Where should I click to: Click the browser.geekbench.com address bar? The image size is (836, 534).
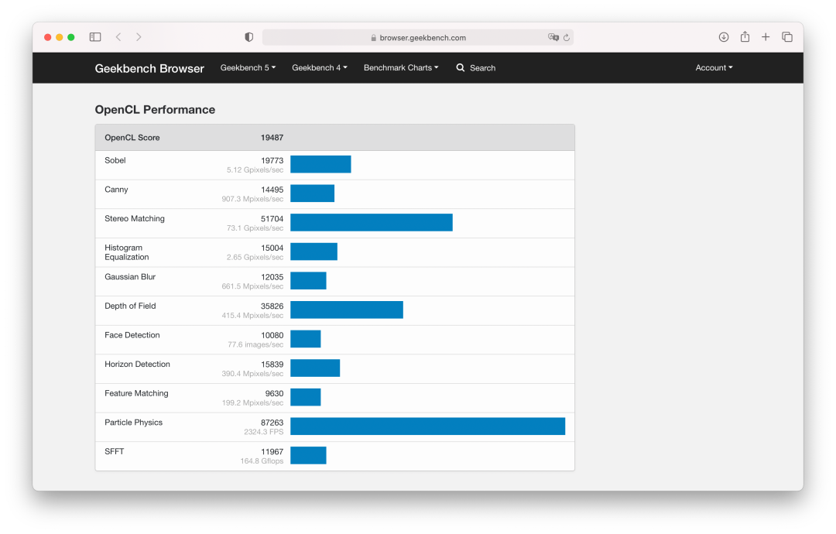click(x=422, y=37)
